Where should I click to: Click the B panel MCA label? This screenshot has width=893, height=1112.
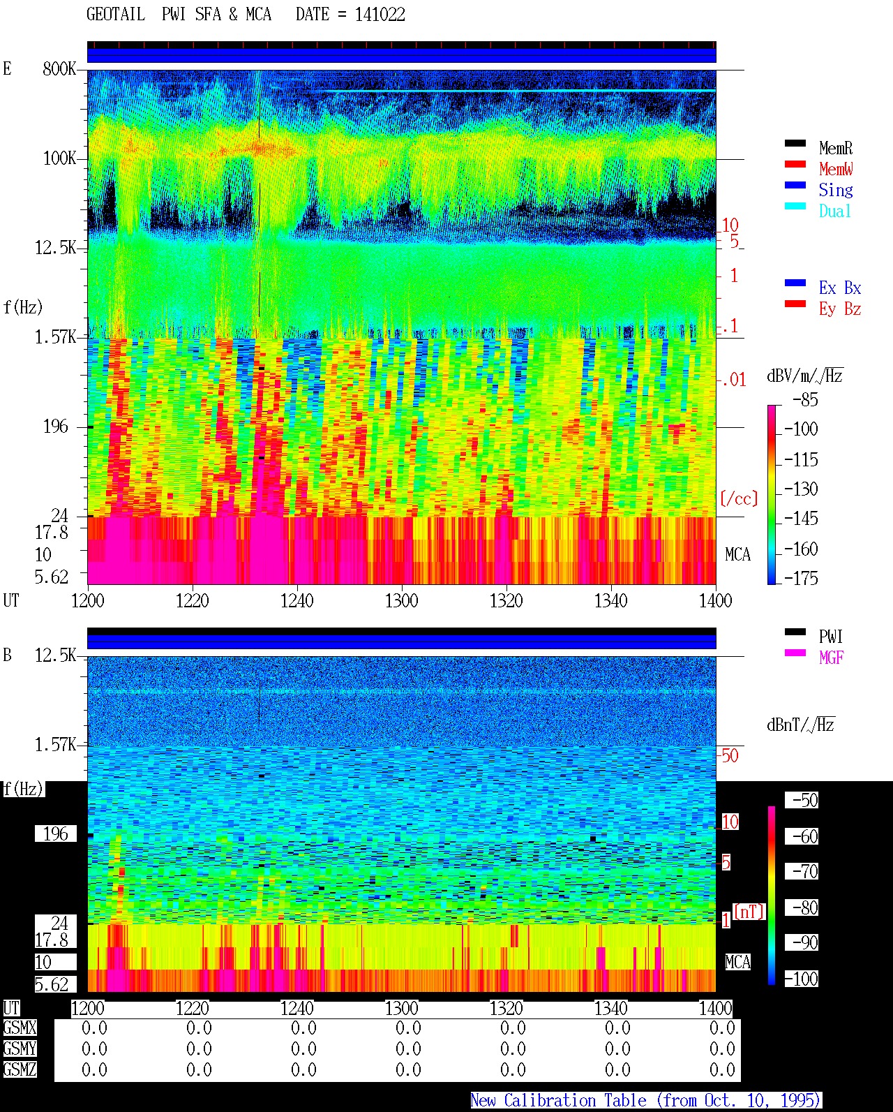[x=738, y=963]
